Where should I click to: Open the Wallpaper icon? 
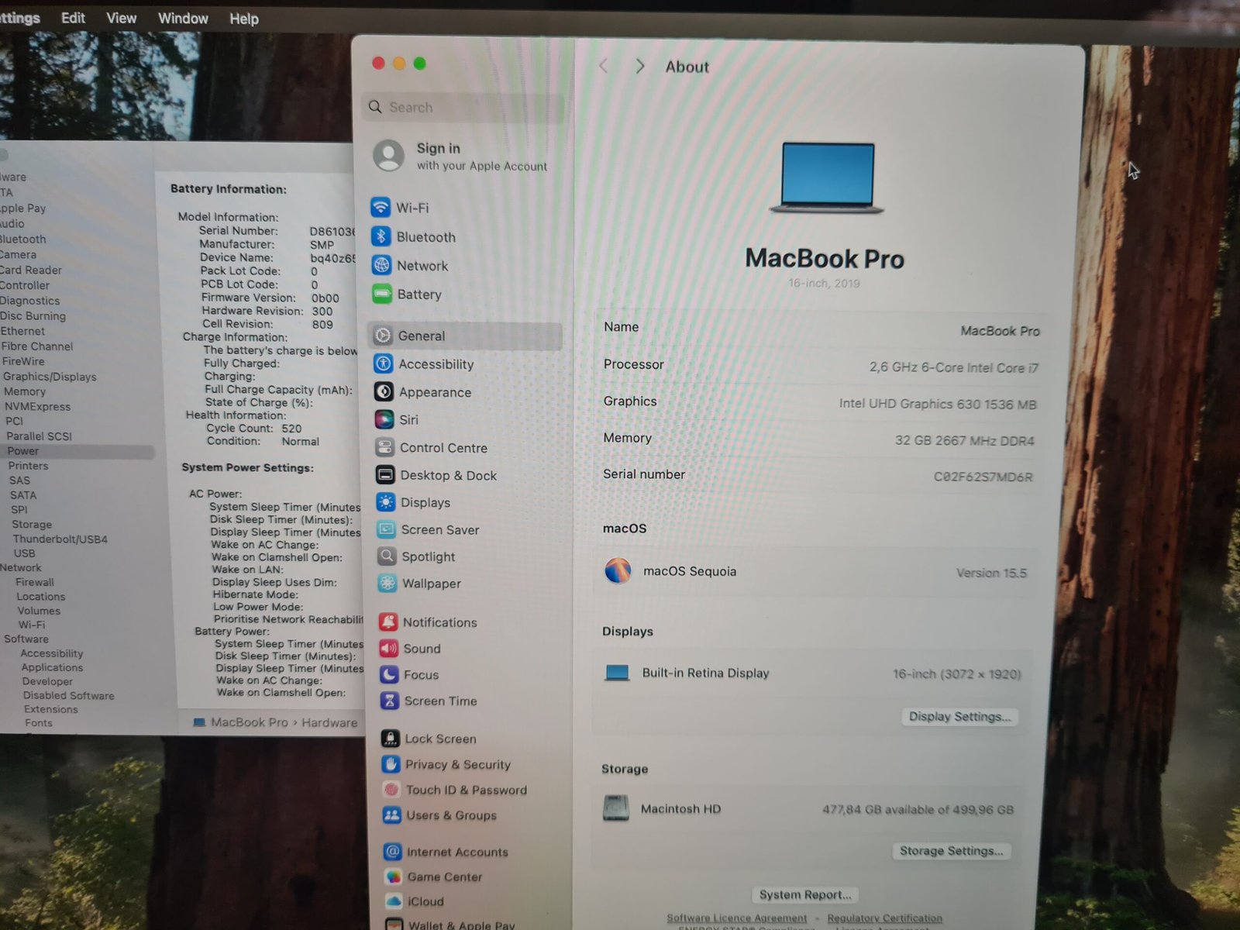click(387, 583)
